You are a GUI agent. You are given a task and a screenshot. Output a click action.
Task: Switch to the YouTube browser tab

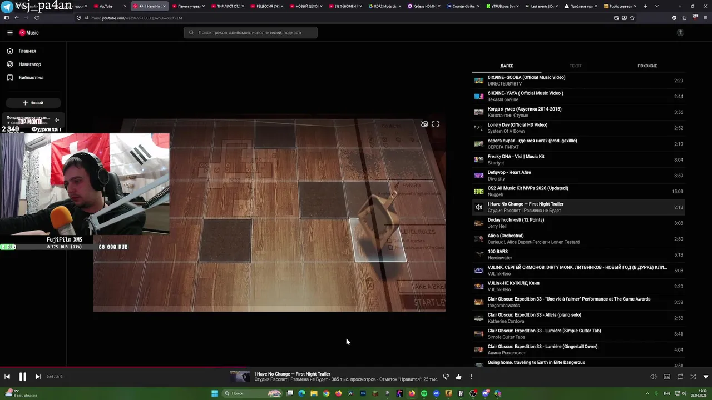pyautogui.click(x=110, y=6)
